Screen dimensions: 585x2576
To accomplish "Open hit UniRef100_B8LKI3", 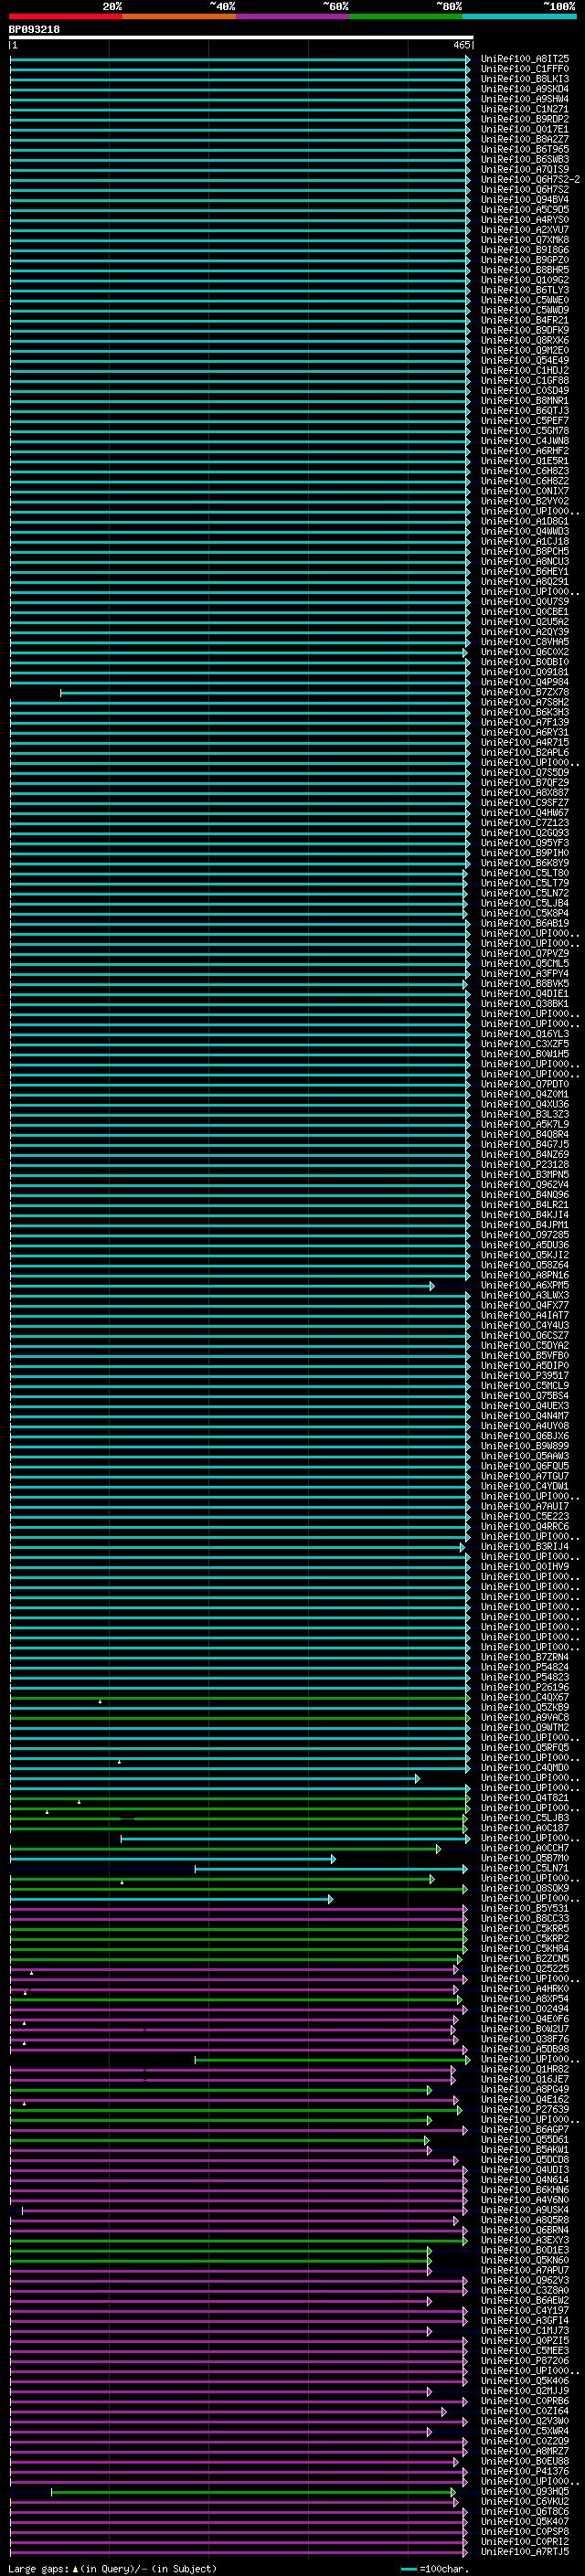I will click(x=524, y=79).
